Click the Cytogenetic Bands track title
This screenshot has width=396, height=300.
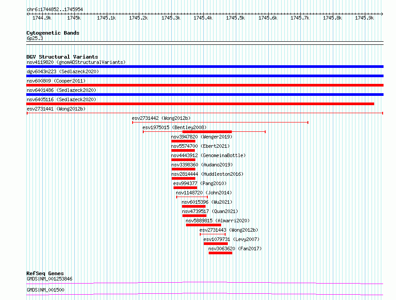[x=53, y=33]
